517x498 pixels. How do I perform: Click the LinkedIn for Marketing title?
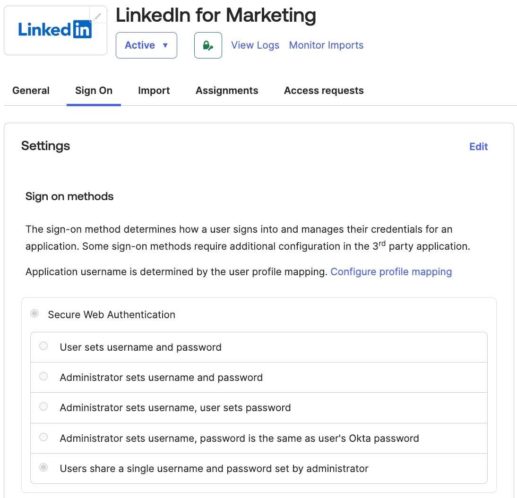pos(216,15)
